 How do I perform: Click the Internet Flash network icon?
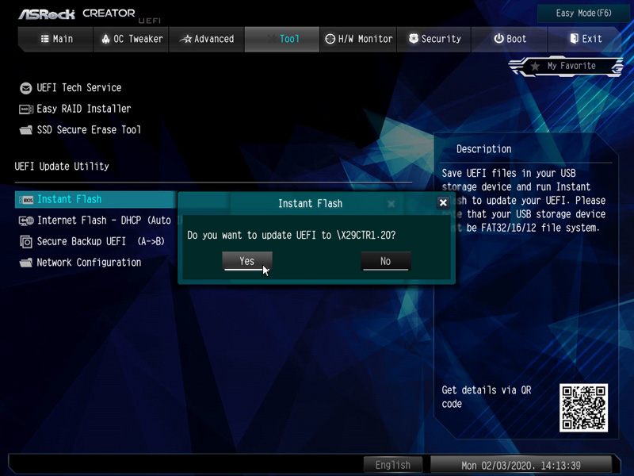pyautogui.click(x=26, y=221)
